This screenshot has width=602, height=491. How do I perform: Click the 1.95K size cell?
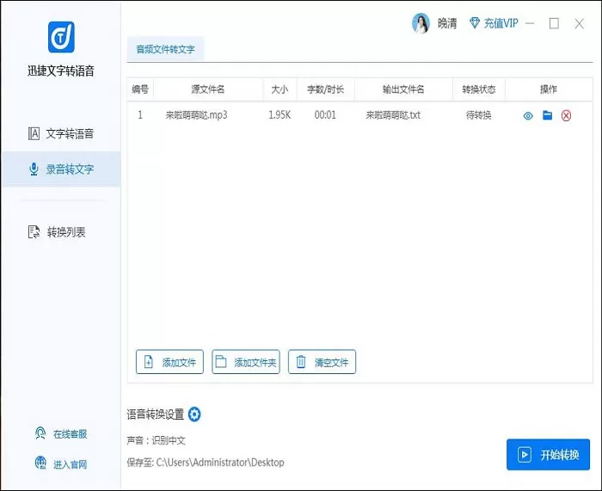click(x=279, y=115)
